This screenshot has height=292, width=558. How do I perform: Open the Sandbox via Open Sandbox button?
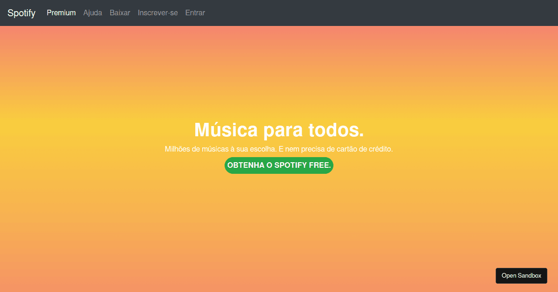[x=521, y=275]
